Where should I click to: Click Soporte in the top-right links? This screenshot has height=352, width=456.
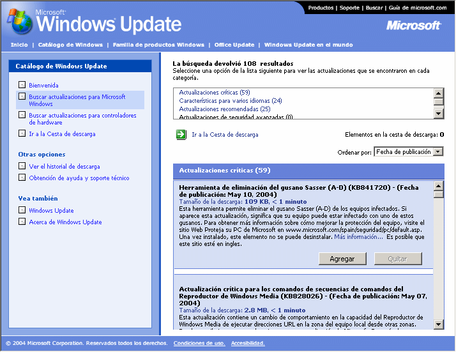[349, 8]
